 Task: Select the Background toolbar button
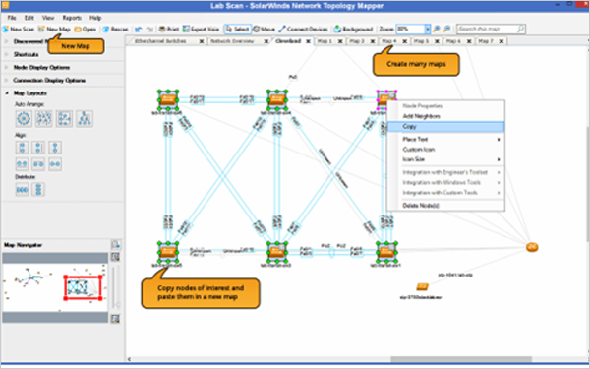click(x=353, y=29)
